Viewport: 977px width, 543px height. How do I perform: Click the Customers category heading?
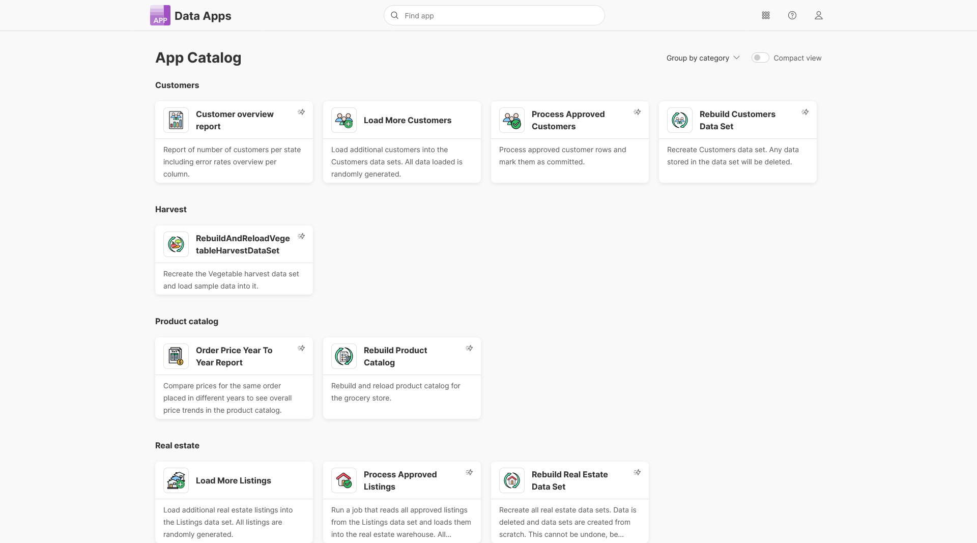coord(177,85)
